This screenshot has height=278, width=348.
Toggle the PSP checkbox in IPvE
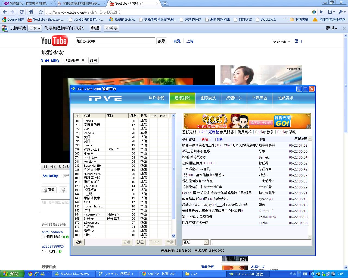[x=151, y=242]
